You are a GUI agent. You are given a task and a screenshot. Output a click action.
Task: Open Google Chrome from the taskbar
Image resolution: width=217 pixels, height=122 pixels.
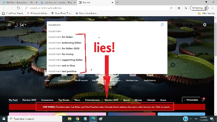tap(77, 119)
